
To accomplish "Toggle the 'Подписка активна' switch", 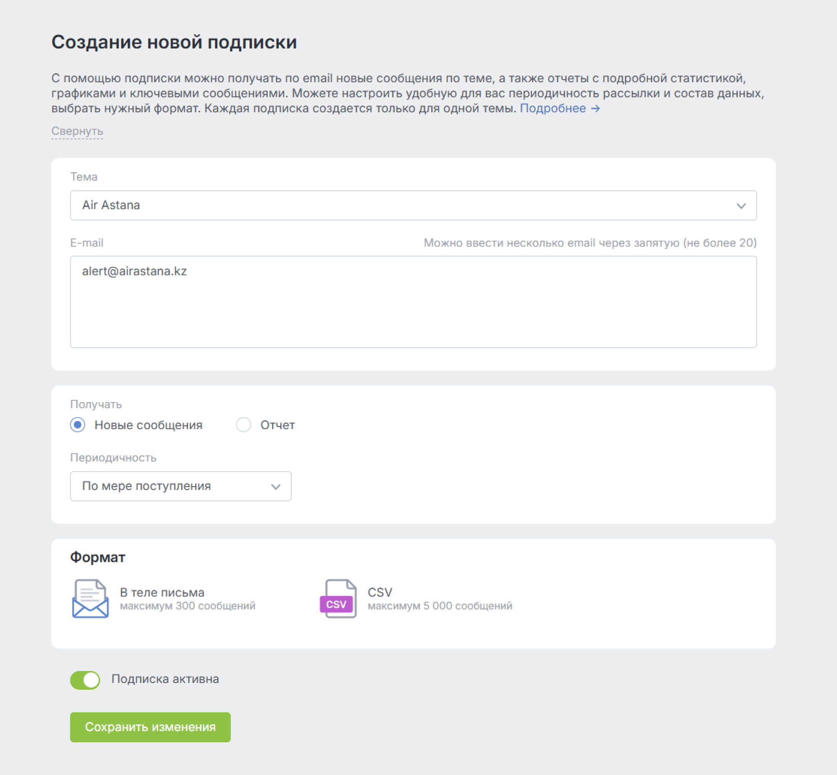I will coord(85,680).
